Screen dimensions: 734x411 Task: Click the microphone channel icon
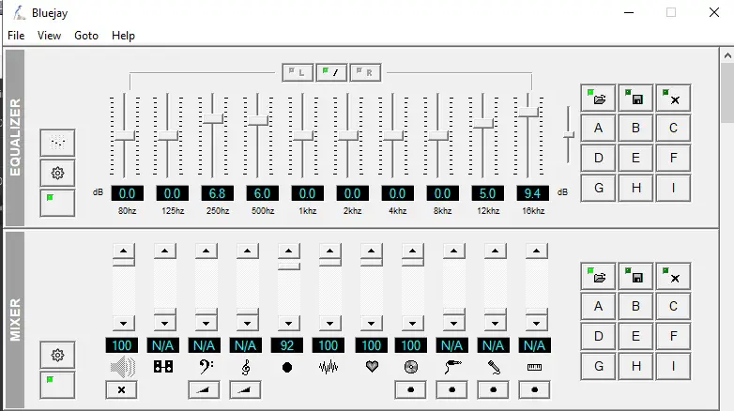(494, 367)
